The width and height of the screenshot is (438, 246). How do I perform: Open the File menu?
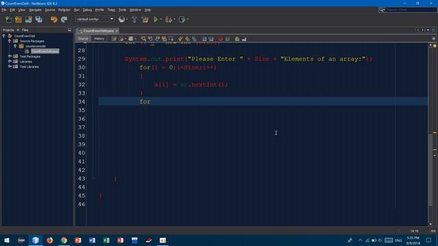click(4, 10)
